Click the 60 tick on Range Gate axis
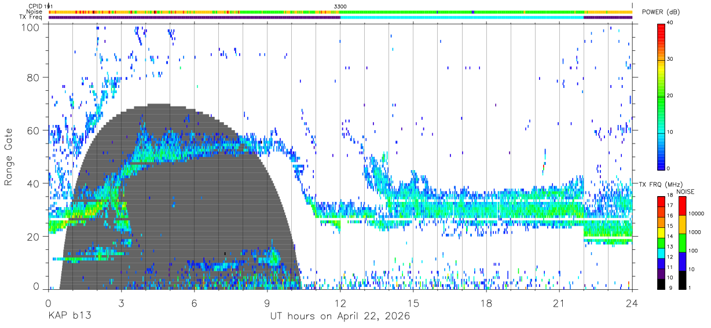 [x=34, y=130]
